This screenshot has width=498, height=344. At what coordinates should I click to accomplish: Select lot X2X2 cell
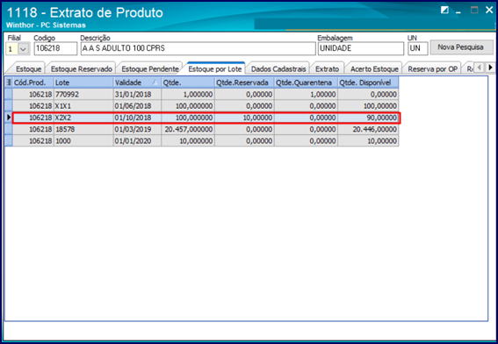[83, 118]
